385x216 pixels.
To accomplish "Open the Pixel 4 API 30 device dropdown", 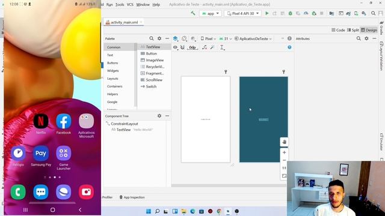I will pyautogui.click(x=242, y=13).
